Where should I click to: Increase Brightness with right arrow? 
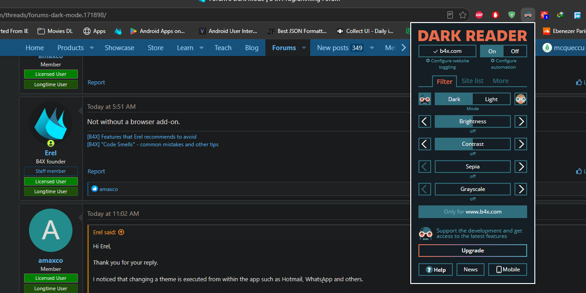[521, 121]
